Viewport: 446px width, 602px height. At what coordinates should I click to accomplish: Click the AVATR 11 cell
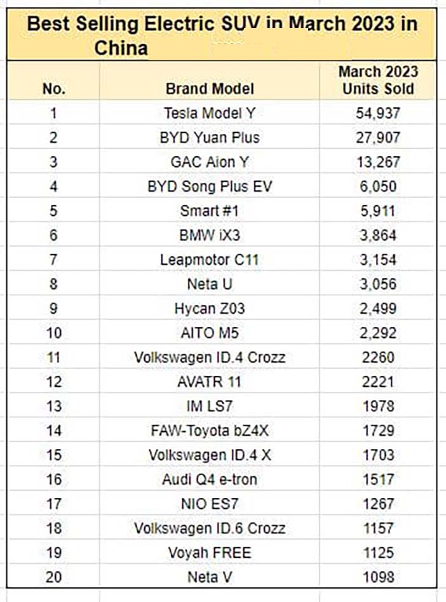[210, 382]
